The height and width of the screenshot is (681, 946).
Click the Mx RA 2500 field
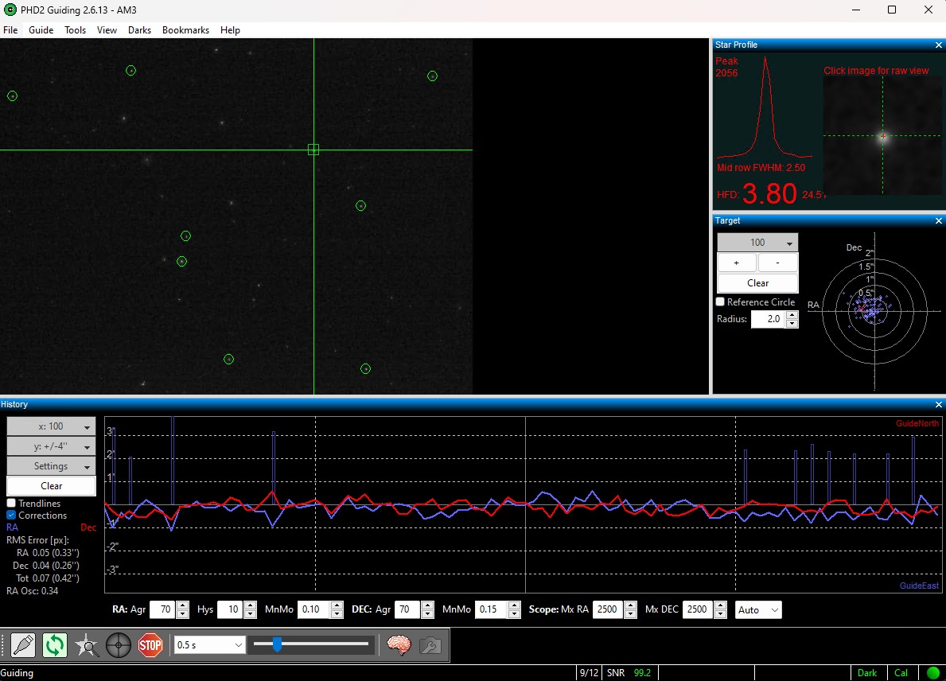[x=608, y=610]
